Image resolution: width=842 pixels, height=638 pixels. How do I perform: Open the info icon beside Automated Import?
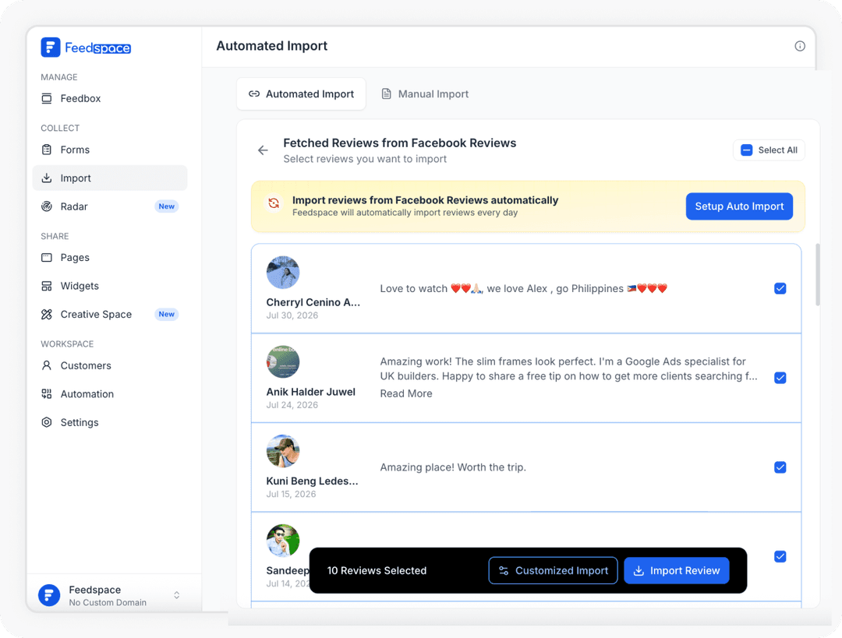point(800,46)
